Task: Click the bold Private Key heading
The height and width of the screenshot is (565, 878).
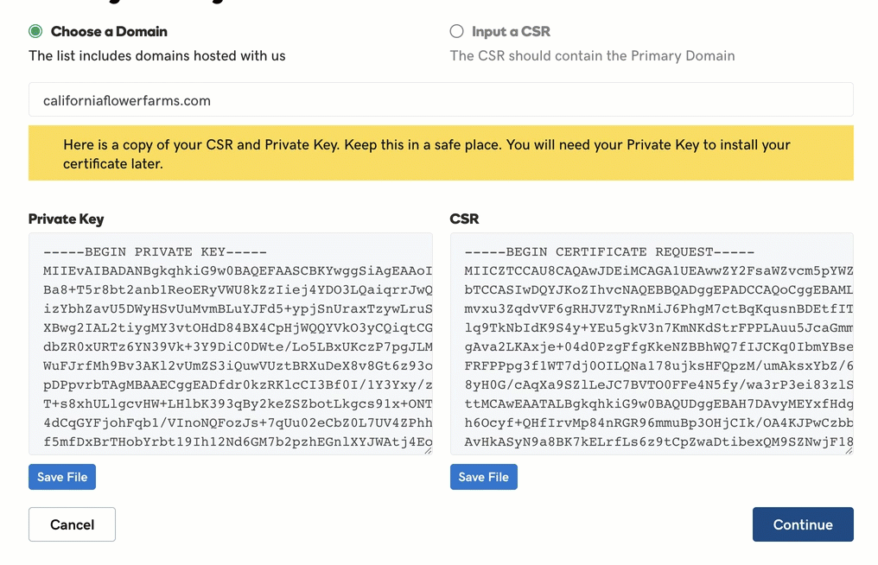Action: coord(66,219)
